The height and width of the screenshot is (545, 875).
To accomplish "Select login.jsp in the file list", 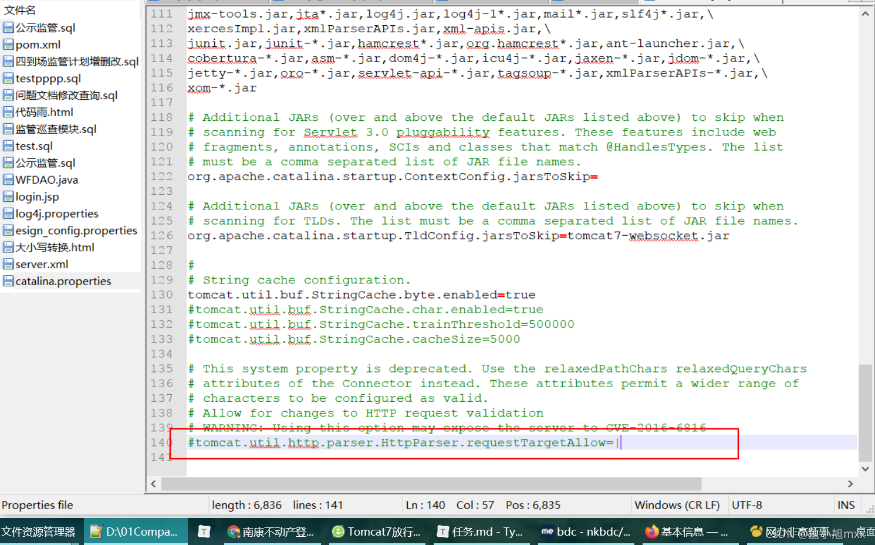I will [38, 197].
